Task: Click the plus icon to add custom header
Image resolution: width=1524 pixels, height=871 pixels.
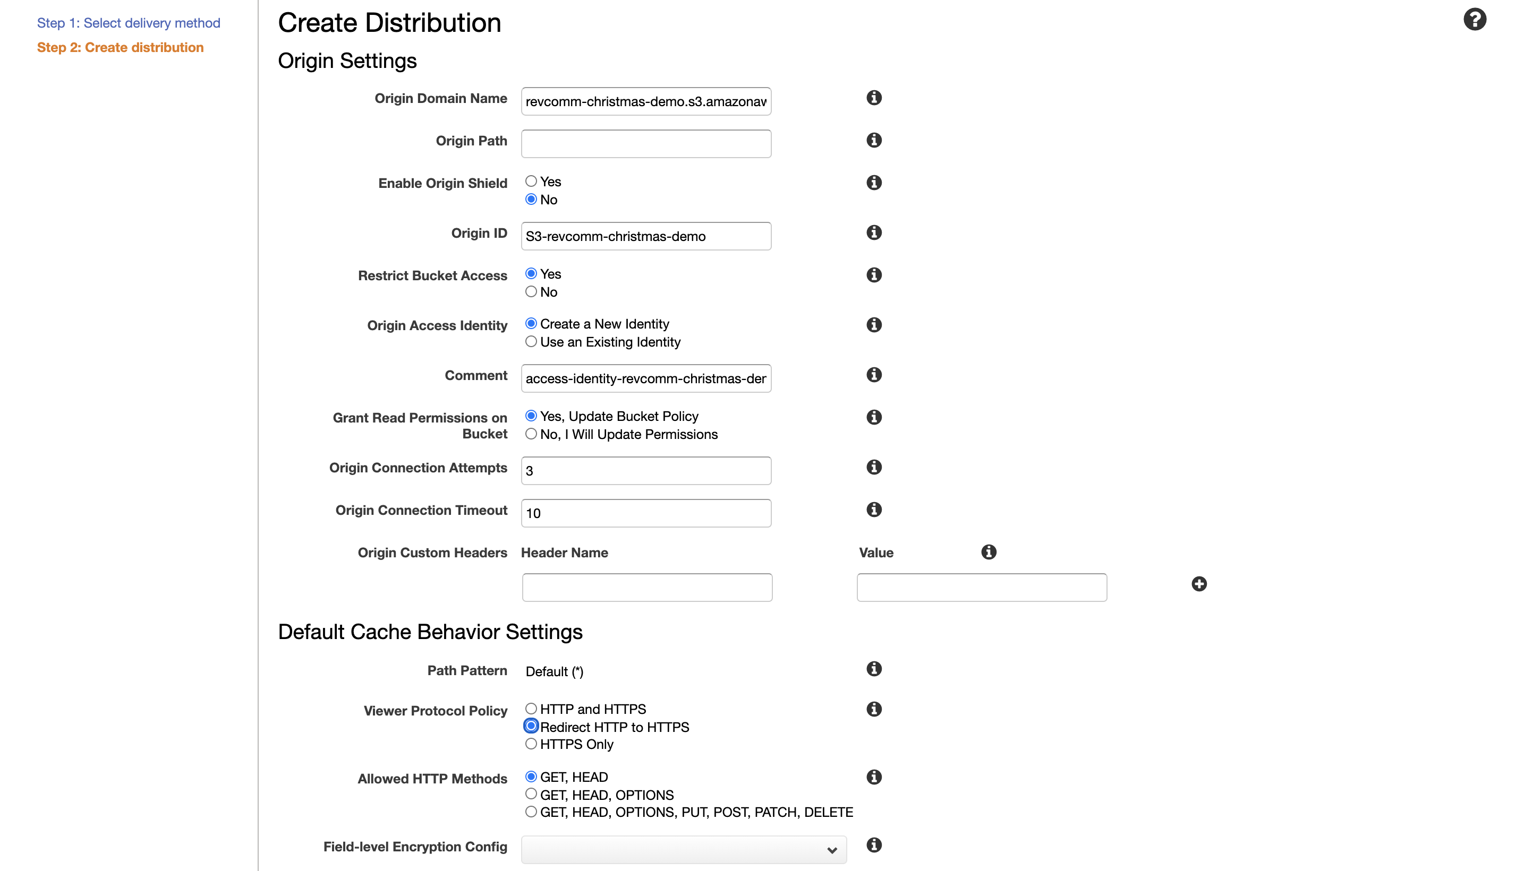Action: tap(1199, 584)
